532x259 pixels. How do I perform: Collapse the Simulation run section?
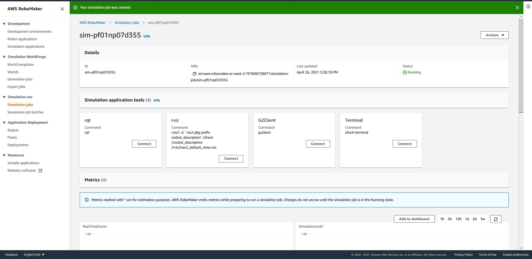4,97
